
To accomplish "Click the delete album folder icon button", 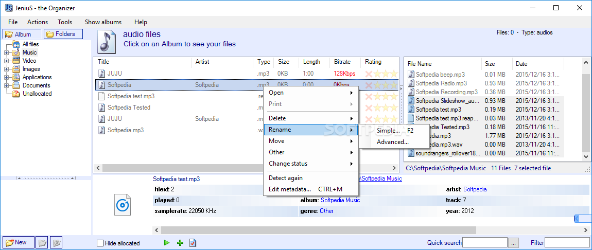I will [56, 242].
